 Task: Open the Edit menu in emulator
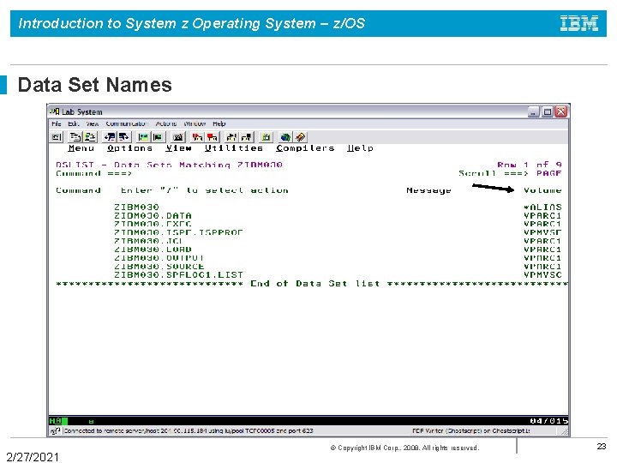[73, 123]
